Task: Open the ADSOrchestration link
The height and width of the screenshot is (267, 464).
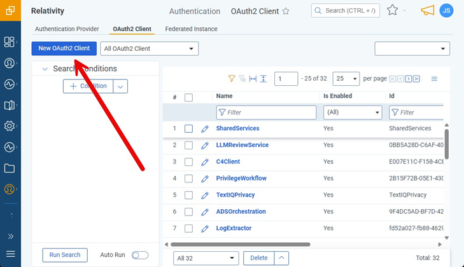Action: (241, 212)
